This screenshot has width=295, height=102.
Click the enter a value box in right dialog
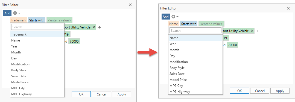211,24
